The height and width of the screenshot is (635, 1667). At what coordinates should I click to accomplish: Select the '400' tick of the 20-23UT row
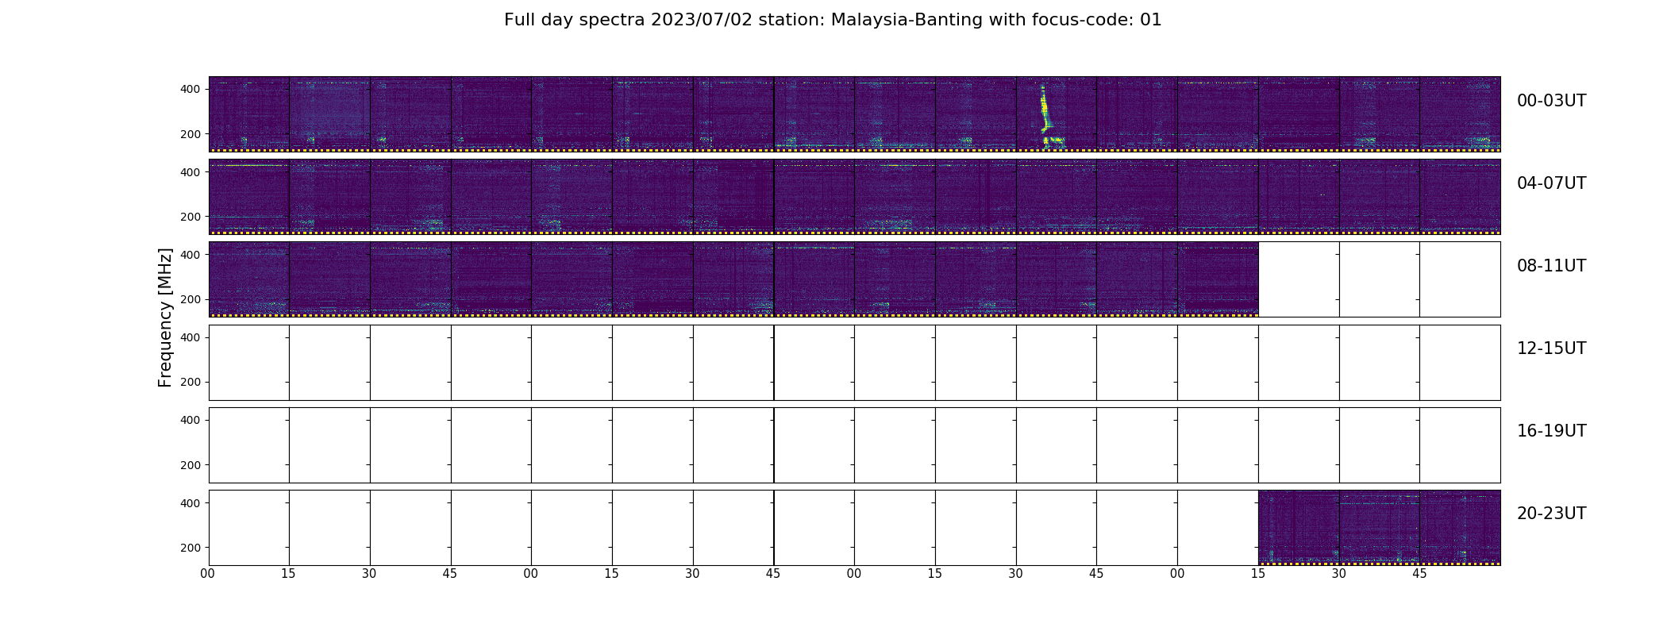191,502
